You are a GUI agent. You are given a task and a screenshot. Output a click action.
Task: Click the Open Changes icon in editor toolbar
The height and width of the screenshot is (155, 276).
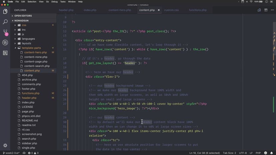pyautogui.click(x=259, y=10)
